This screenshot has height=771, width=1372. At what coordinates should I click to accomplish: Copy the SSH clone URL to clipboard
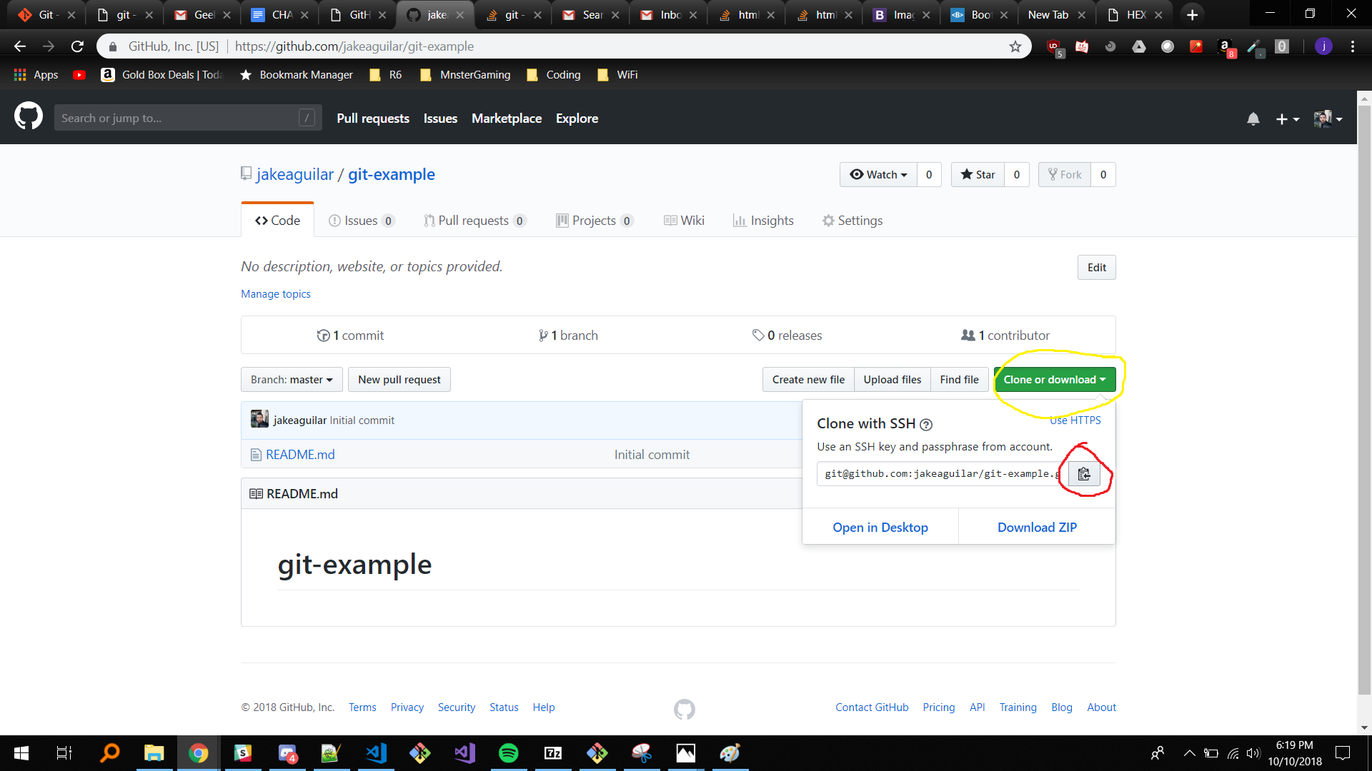[1084, 473]
